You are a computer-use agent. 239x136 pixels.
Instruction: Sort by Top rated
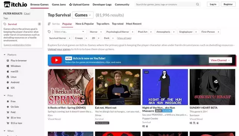[118, 24]
